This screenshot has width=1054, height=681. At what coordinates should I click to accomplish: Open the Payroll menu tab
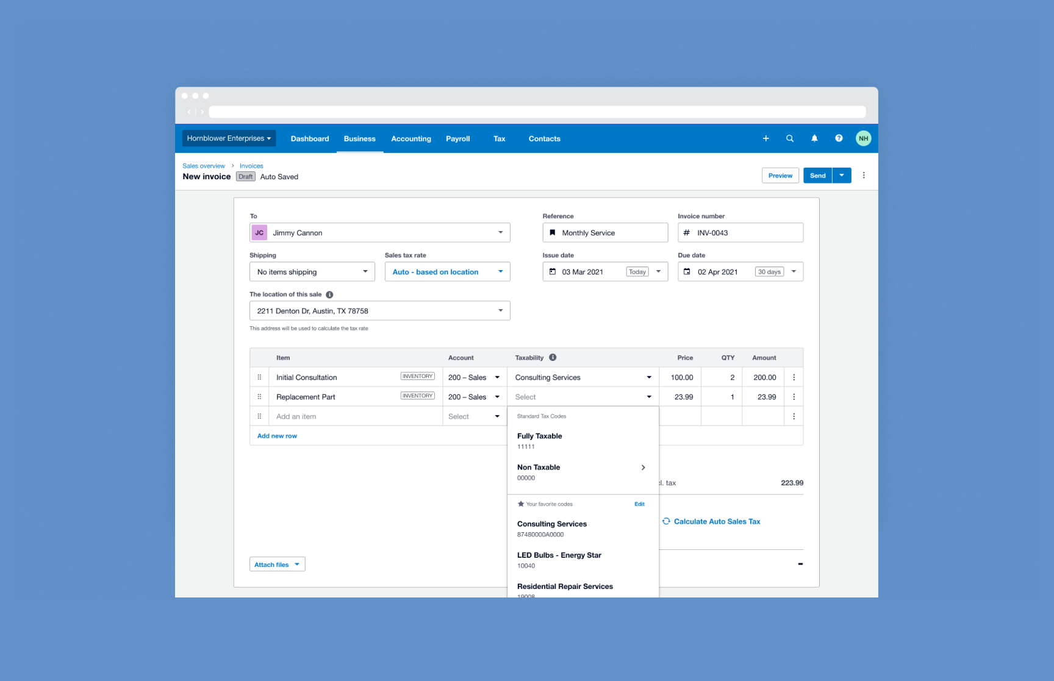(457, 139)
